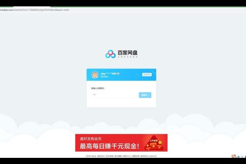Image resolution: width=246 pixels, height=164 pixels.
Task: Open the sharer's cat avatar
Action: point(95,75)
